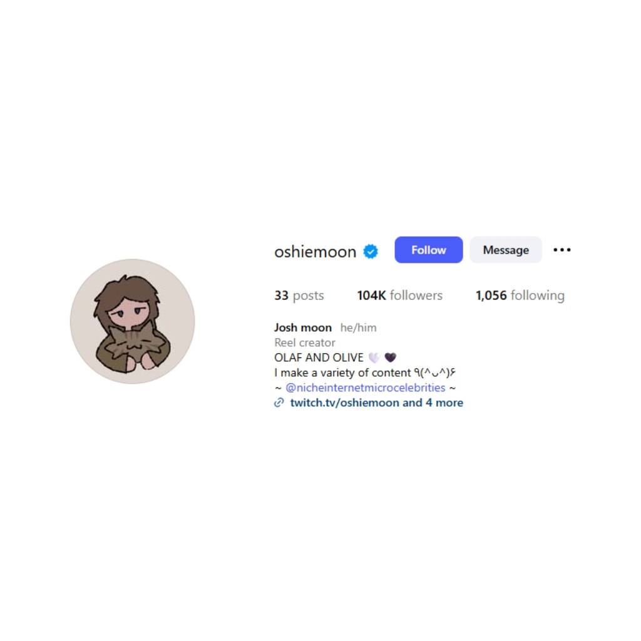Viewport: 641px width, 641px height.
Task: Open the oshiemoon profile picture
Action: (x=133, y=321)
